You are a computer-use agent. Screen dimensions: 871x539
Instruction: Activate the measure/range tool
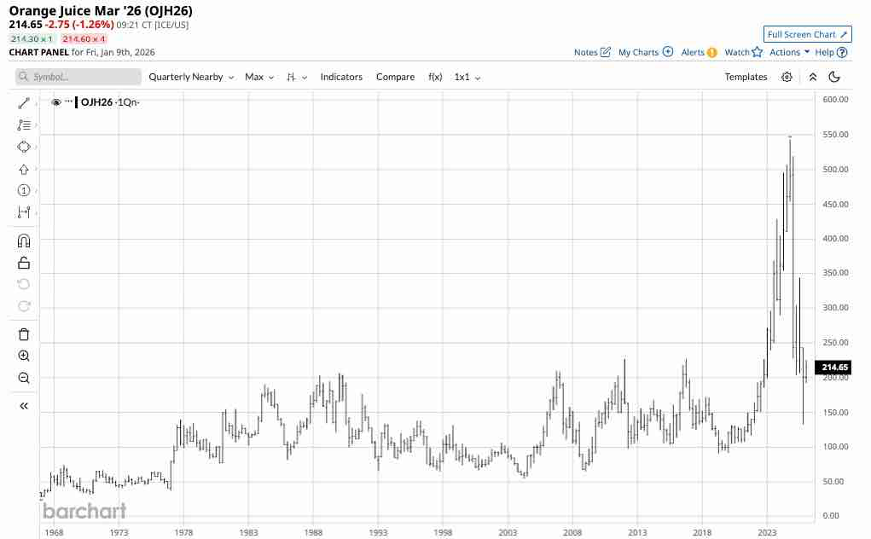coord(24,212)
